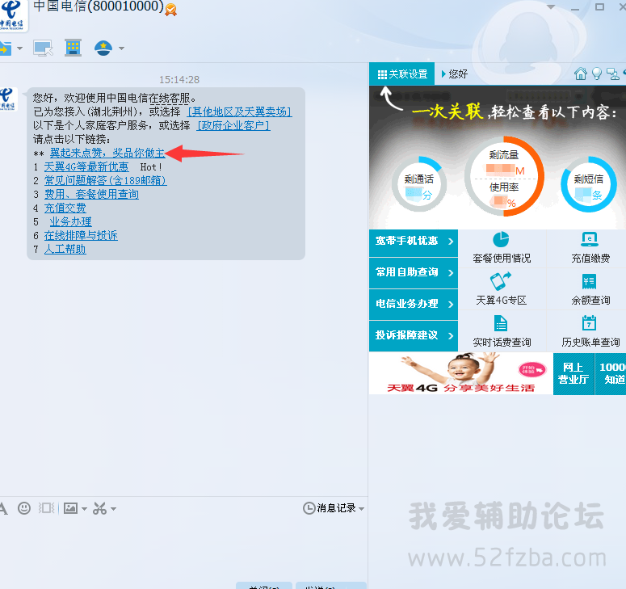Click the China Telecom avatar logo in header
The width and height of the screenshot is (626, 589).
13,15
